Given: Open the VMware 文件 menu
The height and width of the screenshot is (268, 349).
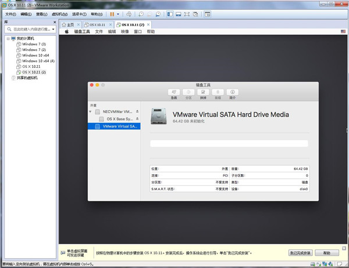Looking at the screenshot, I should click(10, 14).
